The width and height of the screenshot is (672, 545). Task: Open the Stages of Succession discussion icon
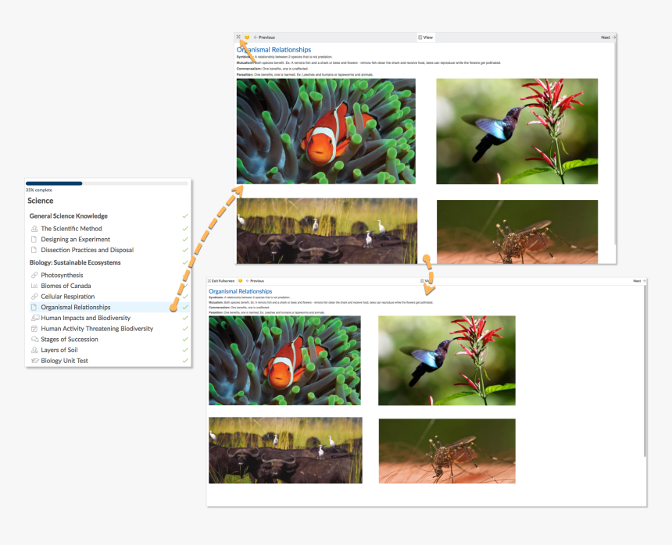(34, 339)
